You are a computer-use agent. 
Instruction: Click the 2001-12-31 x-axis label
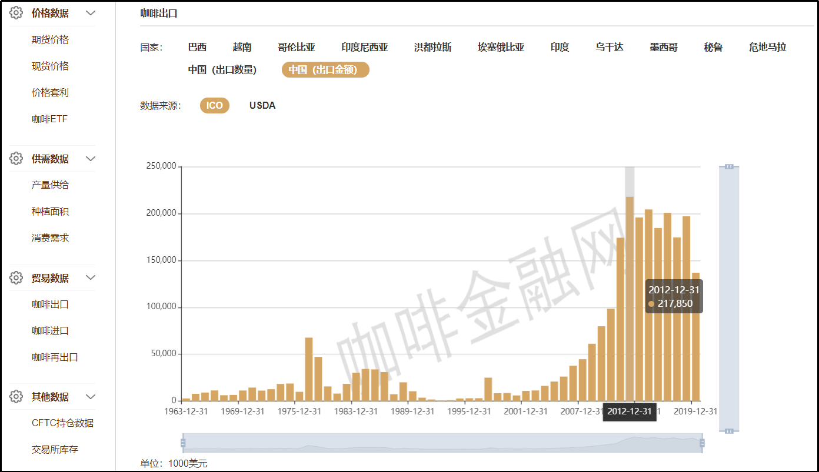click(x=527, y=411)
